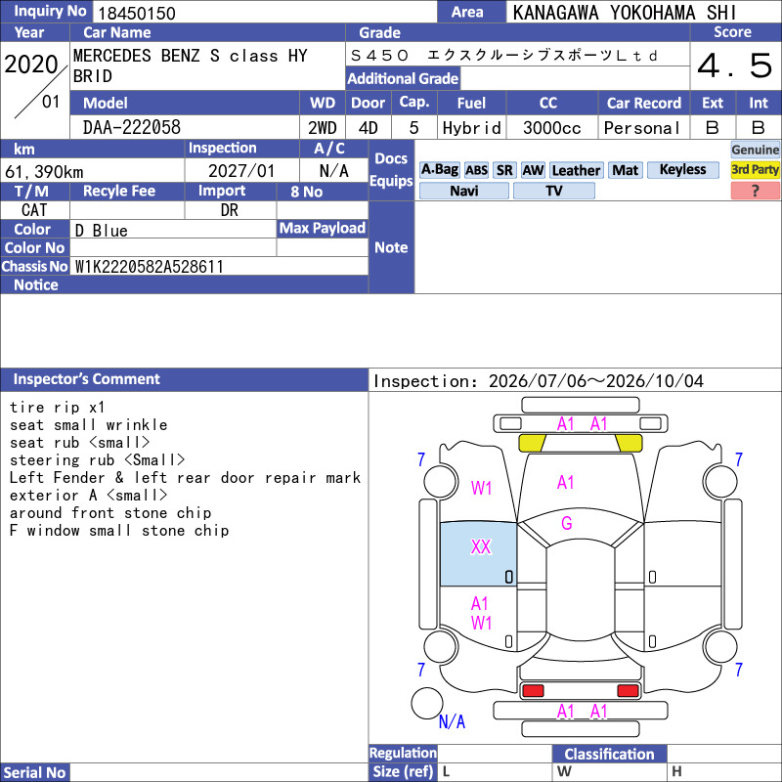Image resolution: width=782 pixels, height=782 pixels.
Task: Select the Chassis No W1K2220582A528611 field
Action: [219, 266]
